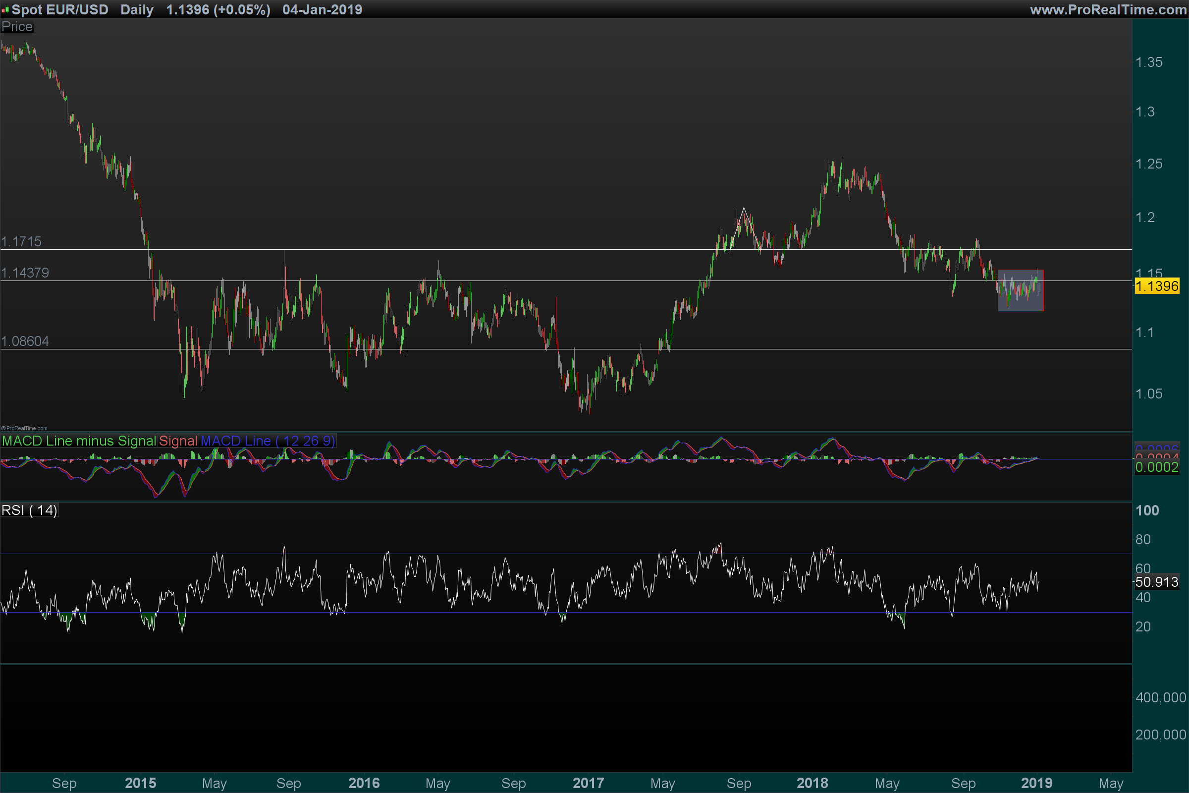Click the Price panel label
This screenshot has height=793, width=1189.
pos(17,26)
